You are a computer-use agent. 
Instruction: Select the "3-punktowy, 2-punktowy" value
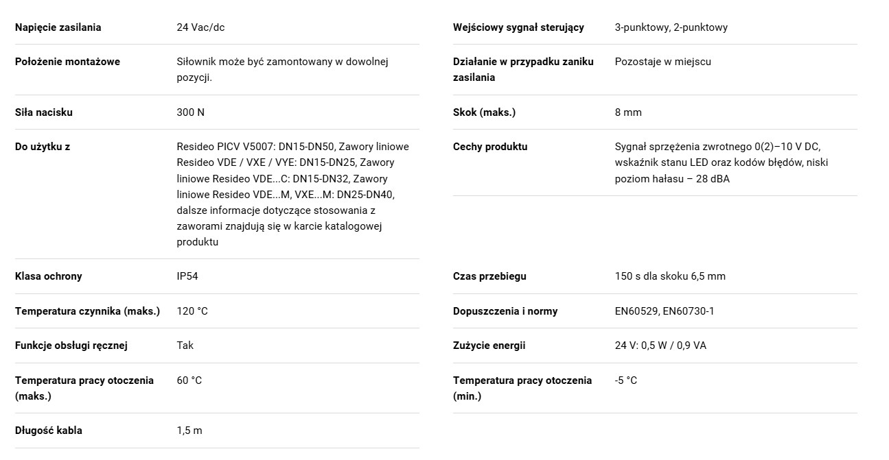(671, 27)
